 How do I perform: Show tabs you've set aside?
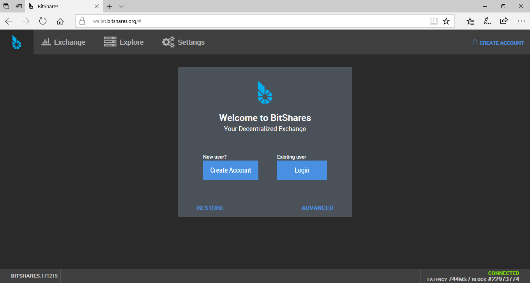pyautogui.click(x=6, y=6)
